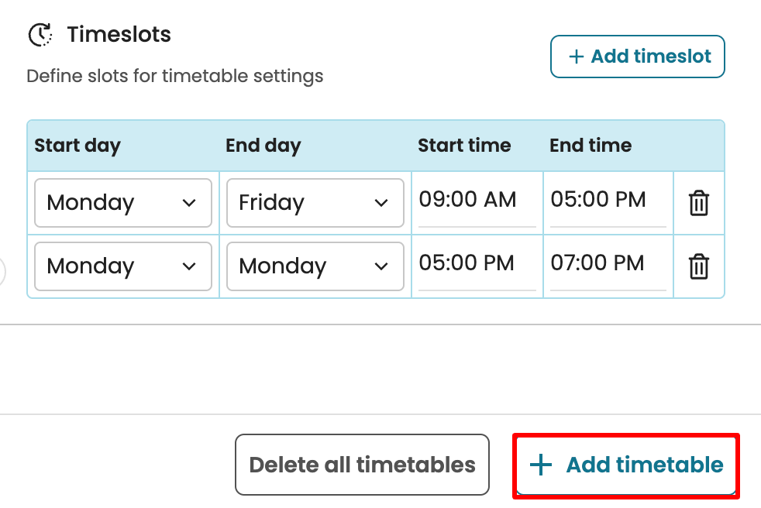
Task: Select the Start time column header
Action: coord(464,146)
